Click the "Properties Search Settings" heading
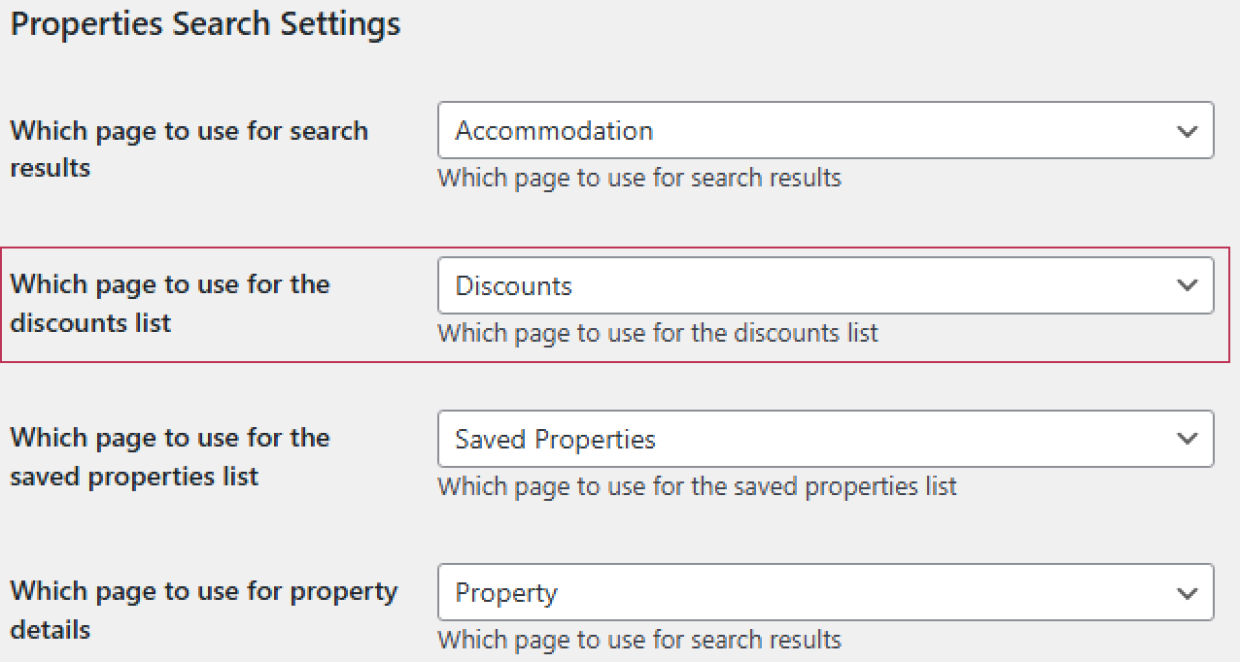 point(205,23)
